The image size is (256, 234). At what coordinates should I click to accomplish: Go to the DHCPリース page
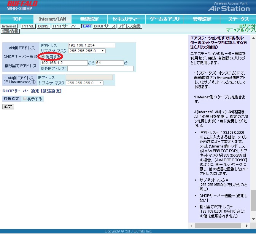coord(105,26)
